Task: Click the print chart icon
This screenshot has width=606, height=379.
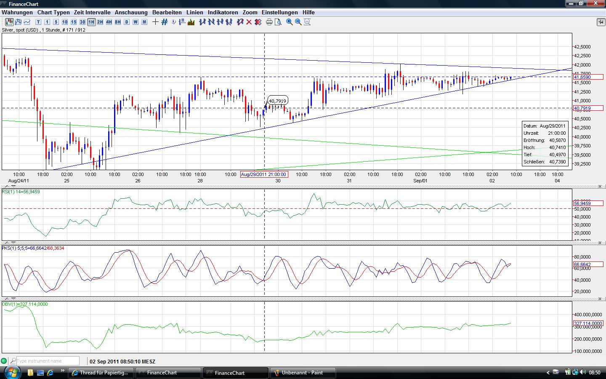Action: coord(269,22)
